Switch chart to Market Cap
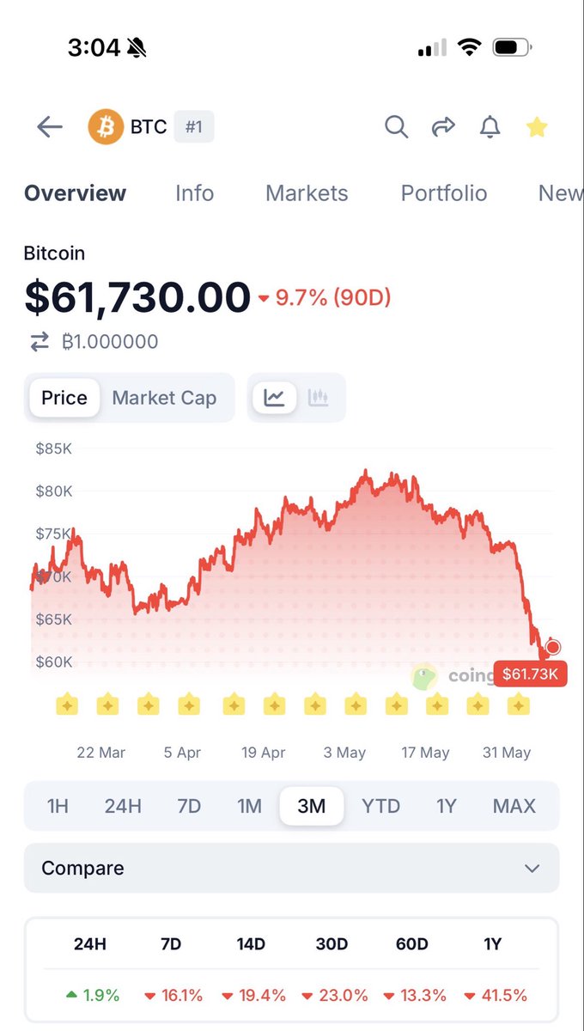This screenshot has height=1031, width=584. pos(164,398)
